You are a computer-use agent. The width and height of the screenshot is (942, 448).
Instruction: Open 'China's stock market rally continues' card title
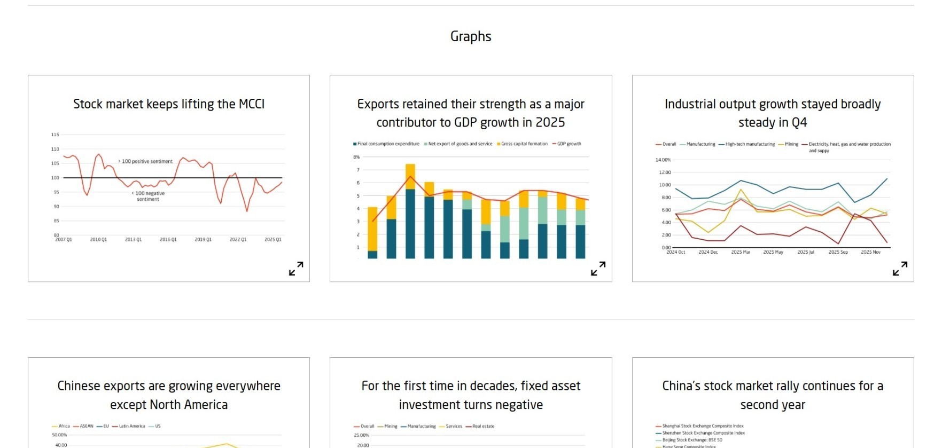tap(773, 395)
